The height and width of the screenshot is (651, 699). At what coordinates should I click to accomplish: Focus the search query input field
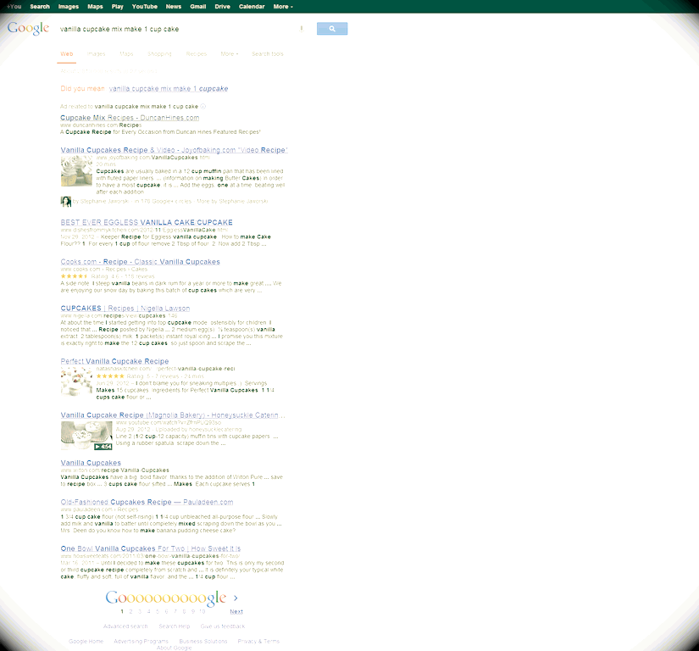178,29
